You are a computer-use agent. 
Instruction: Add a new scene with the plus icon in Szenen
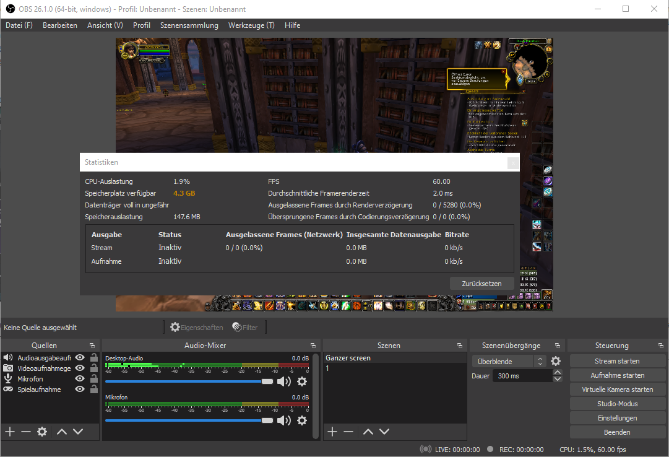pyautogui.click(x=332, y=432)
